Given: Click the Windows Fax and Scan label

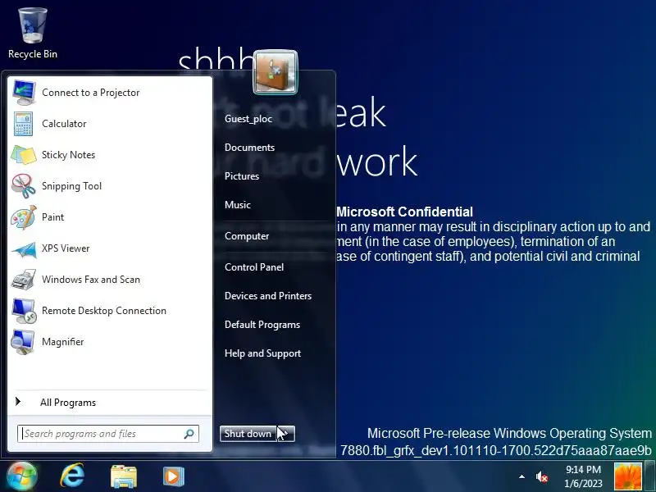Looking at the screenshot, I should tap(91, 280).
